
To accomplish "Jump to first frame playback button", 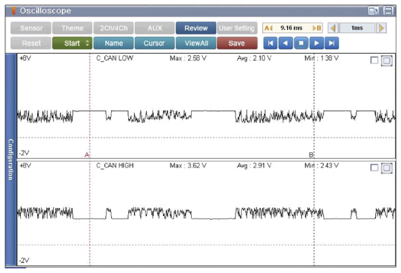I will [270, 43].
